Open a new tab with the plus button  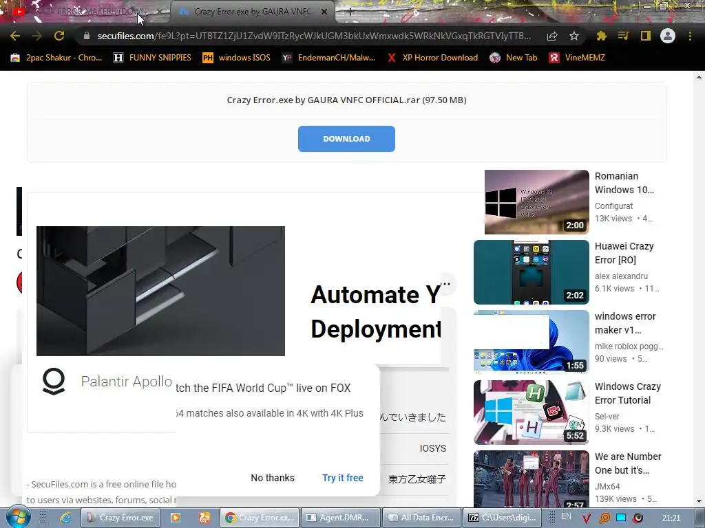tap(350, 12)
